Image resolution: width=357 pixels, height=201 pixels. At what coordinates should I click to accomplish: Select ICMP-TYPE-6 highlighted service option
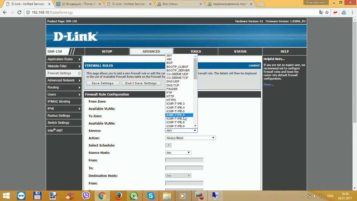[179, 115]
